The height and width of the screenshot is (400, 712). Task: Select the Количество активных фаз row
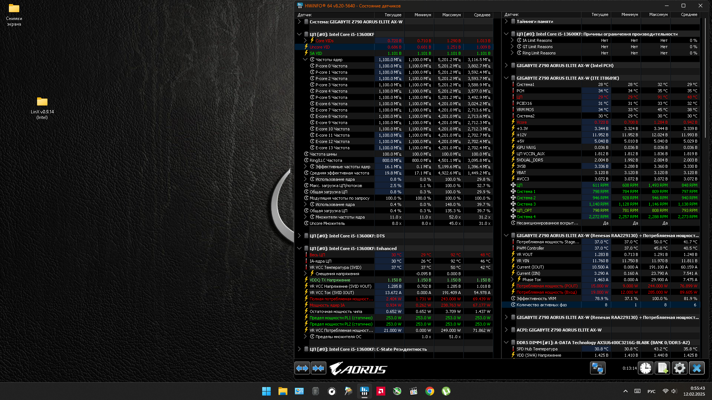[541, 305]
